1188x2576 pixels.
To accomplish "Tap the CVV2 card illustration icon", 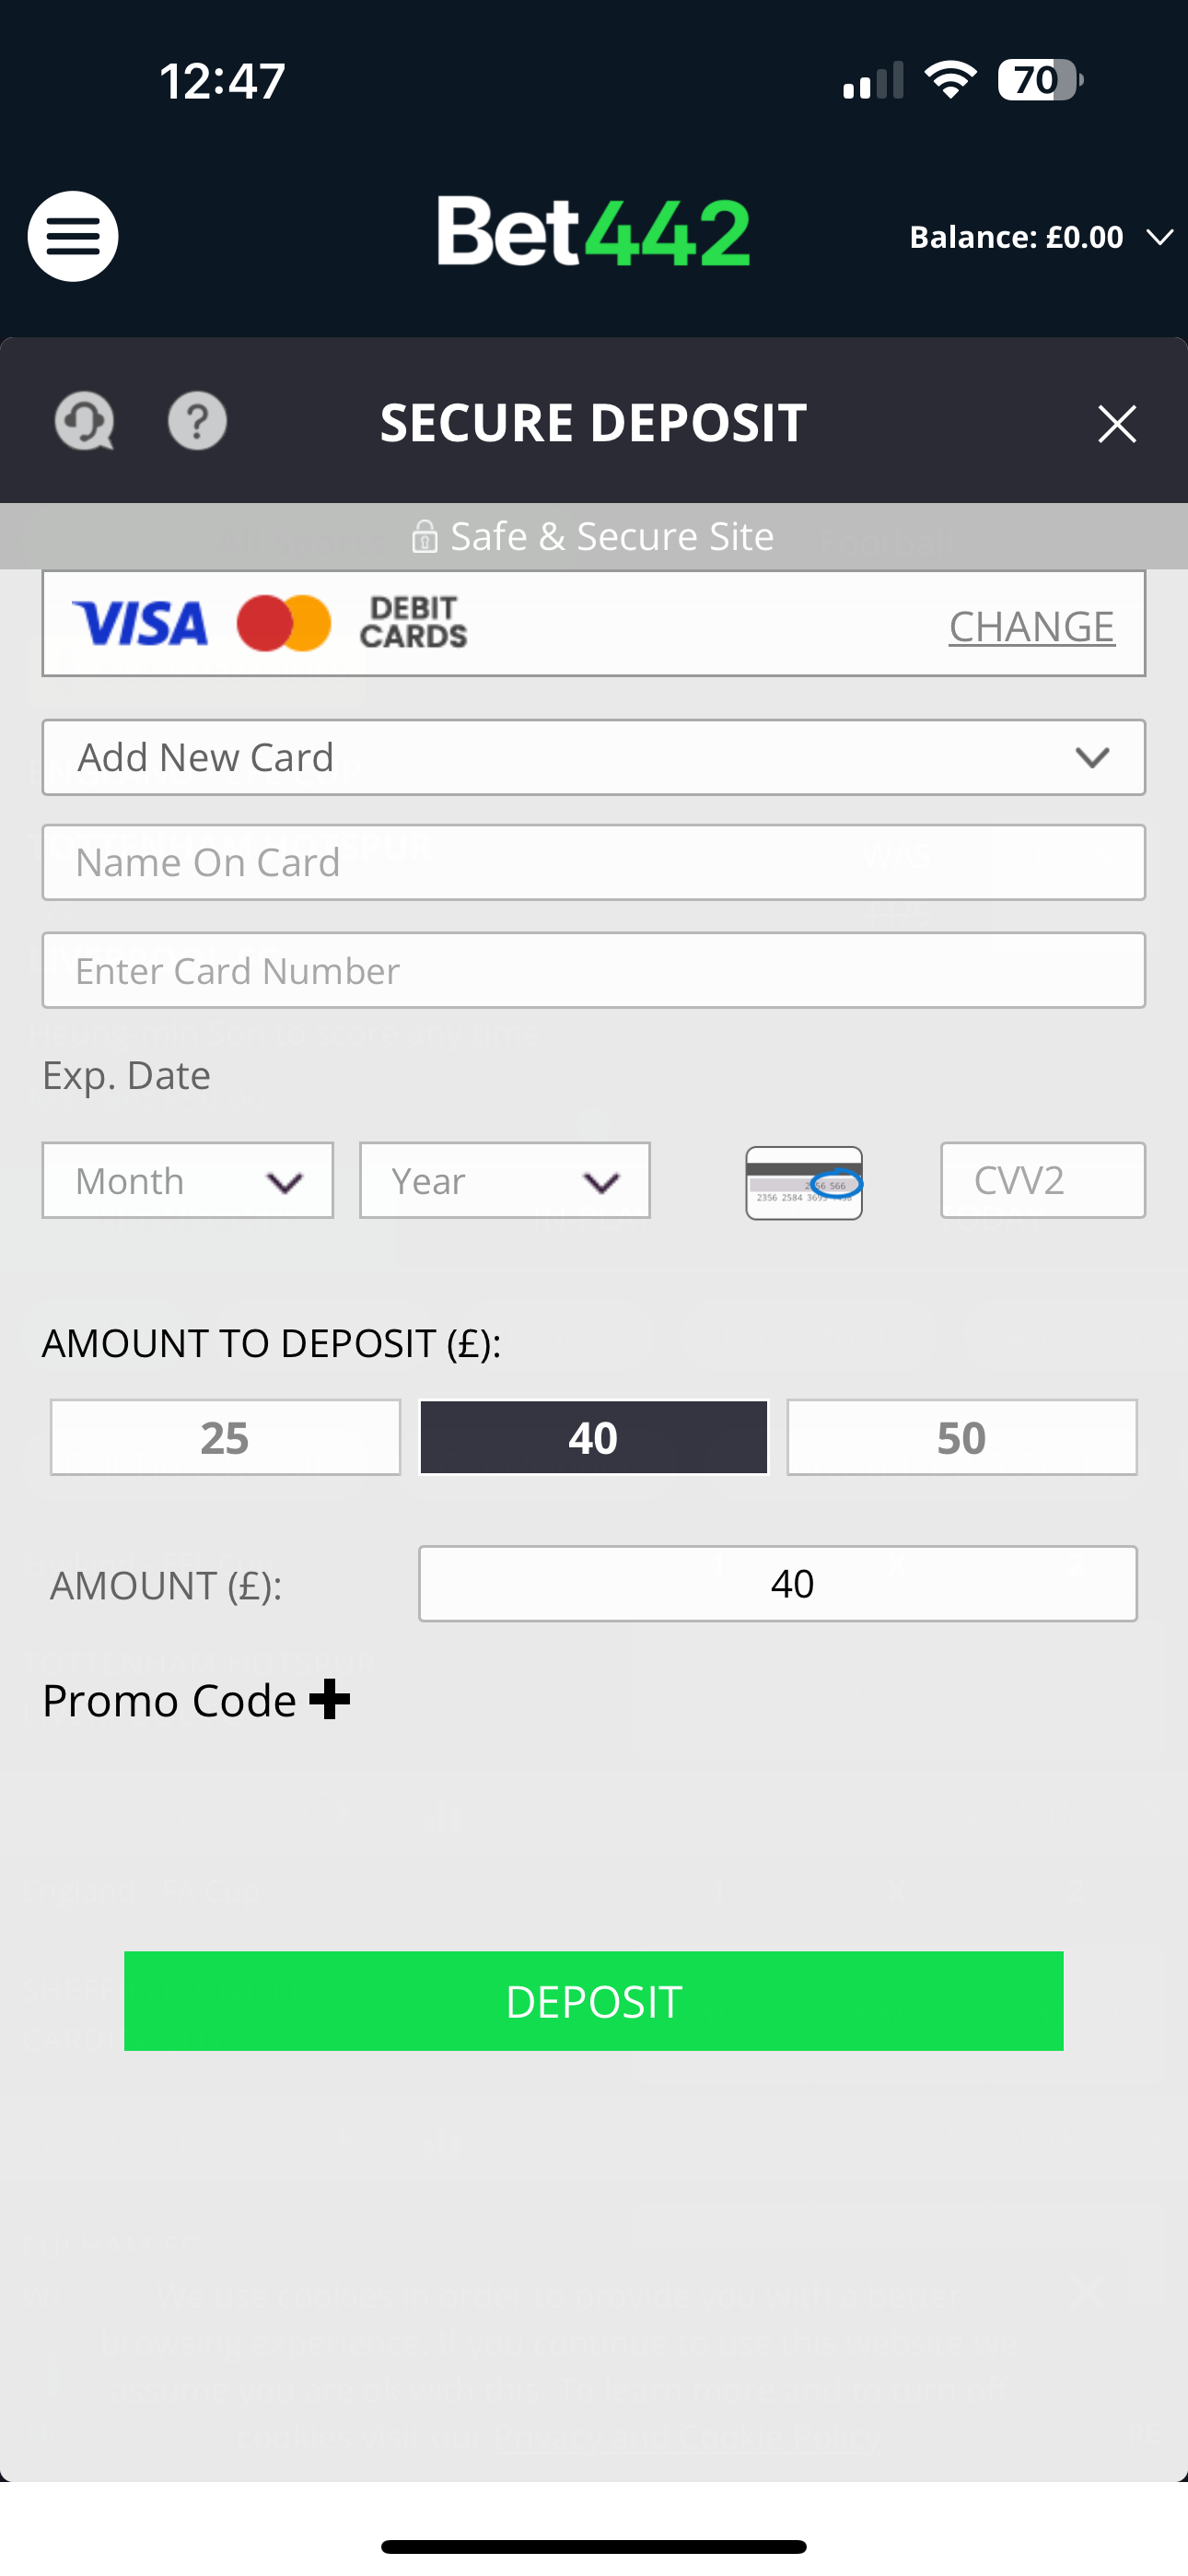I will [x=804, y=1183].
